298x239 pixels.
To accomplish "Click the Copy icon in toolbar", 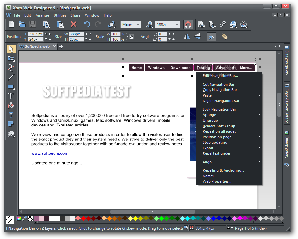I will (46, 24).
